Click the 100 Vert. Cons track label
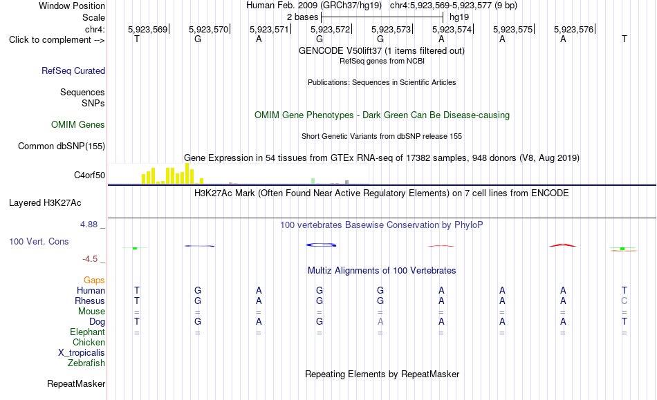This screenshot has width=657, height=400. (x=39, y=241)
